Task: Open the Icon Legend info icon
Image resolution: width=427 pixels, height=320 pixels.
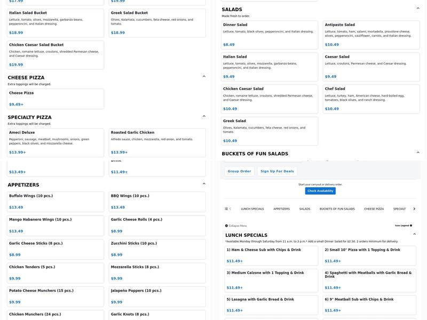Action: (410, 226)
